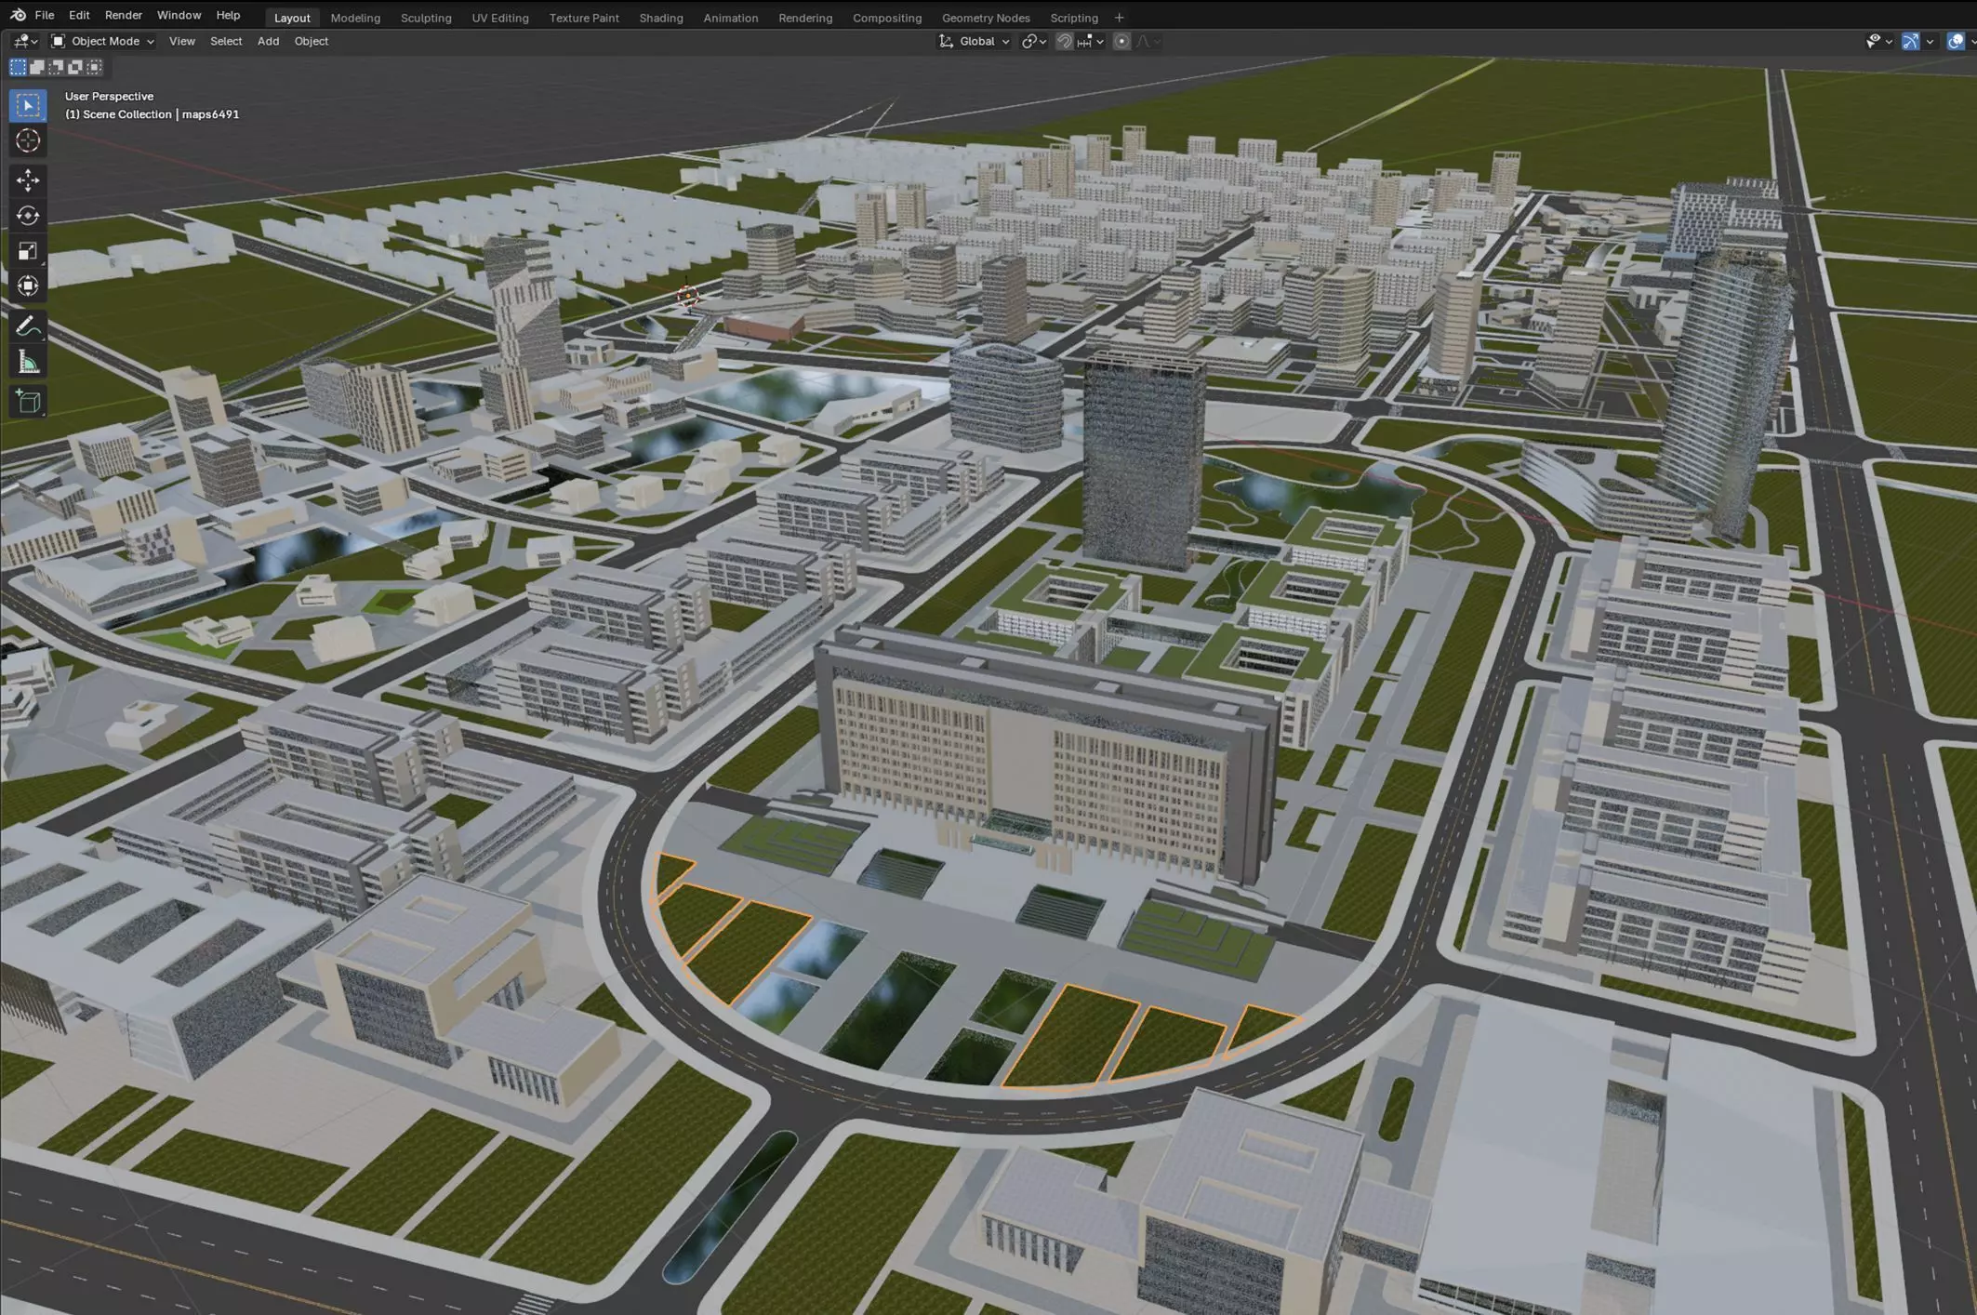
Task: Choose Intersect Selection mode icon
Action: click(95, 67)
